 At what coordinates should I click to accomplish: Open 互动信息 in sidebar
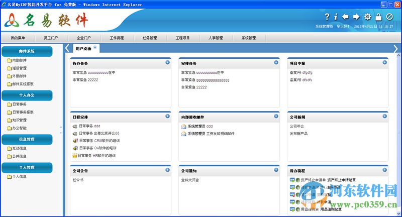pyautogui.click(x=20, y=148)
